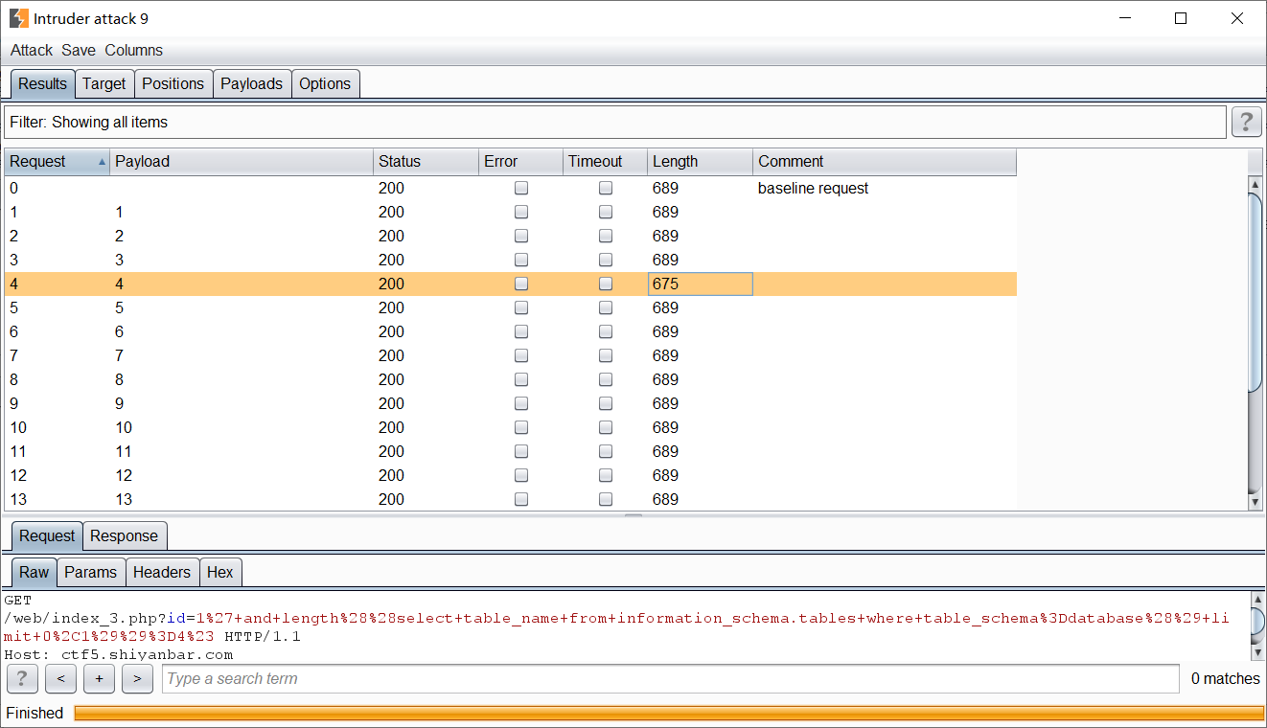The height and width of the screenshot is (728, 1267).
Task: Sort results by Request column header
Action: pos(58,162)
